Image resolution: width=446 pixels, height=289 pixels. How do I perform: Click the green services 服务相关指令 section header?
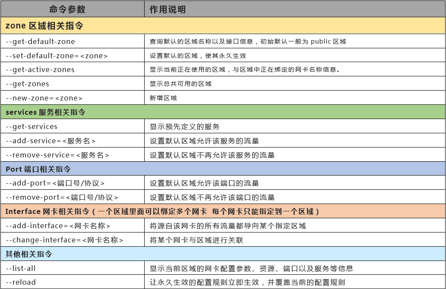pyautogui.click(x=223, y=112)
